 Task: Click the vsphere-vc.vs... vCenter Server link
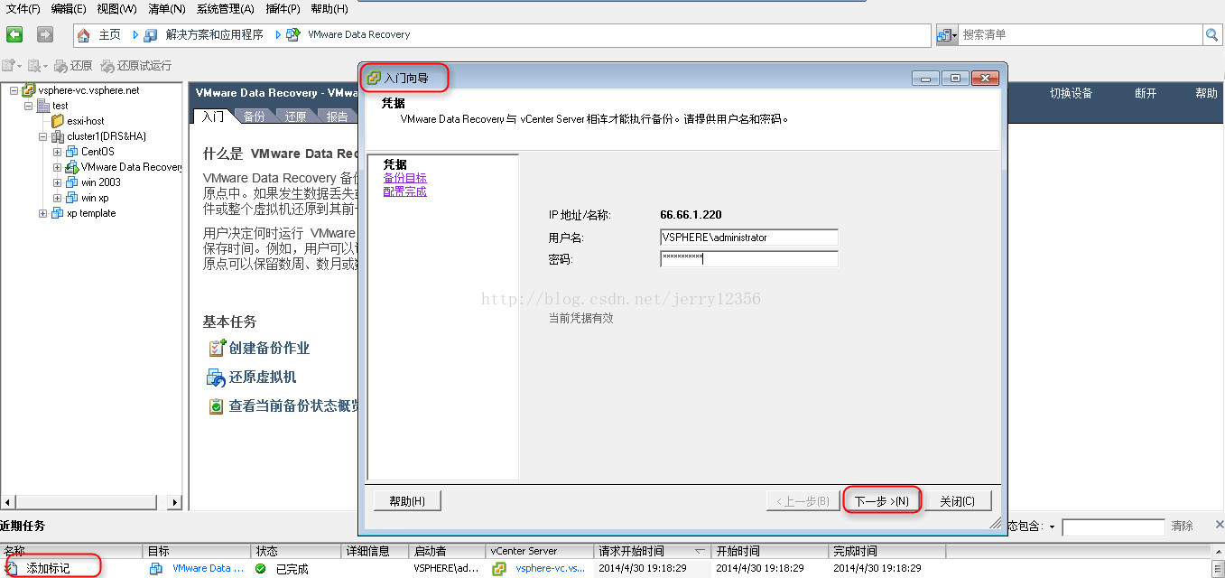[x=551, y=569]
